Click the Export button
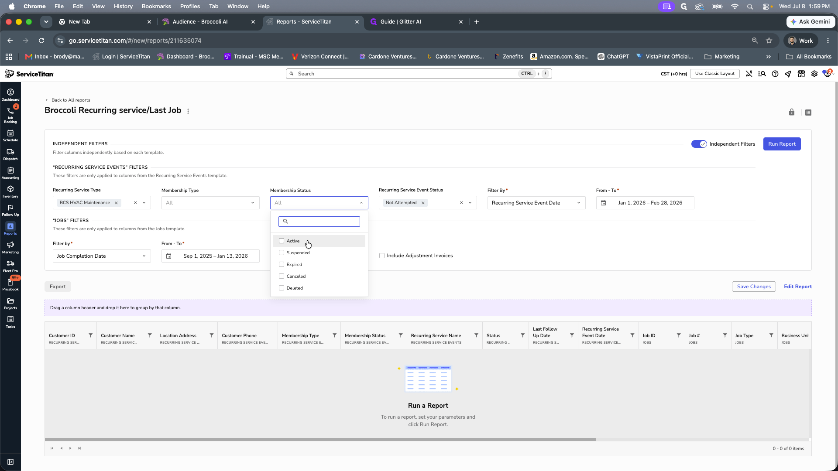The height and width of the screenshot is (471, 838). [x=58, y=287]
